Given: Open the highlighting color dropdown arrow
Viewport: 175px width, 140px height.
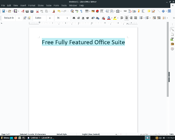Looking at the screenshot, I should (118, 18).
